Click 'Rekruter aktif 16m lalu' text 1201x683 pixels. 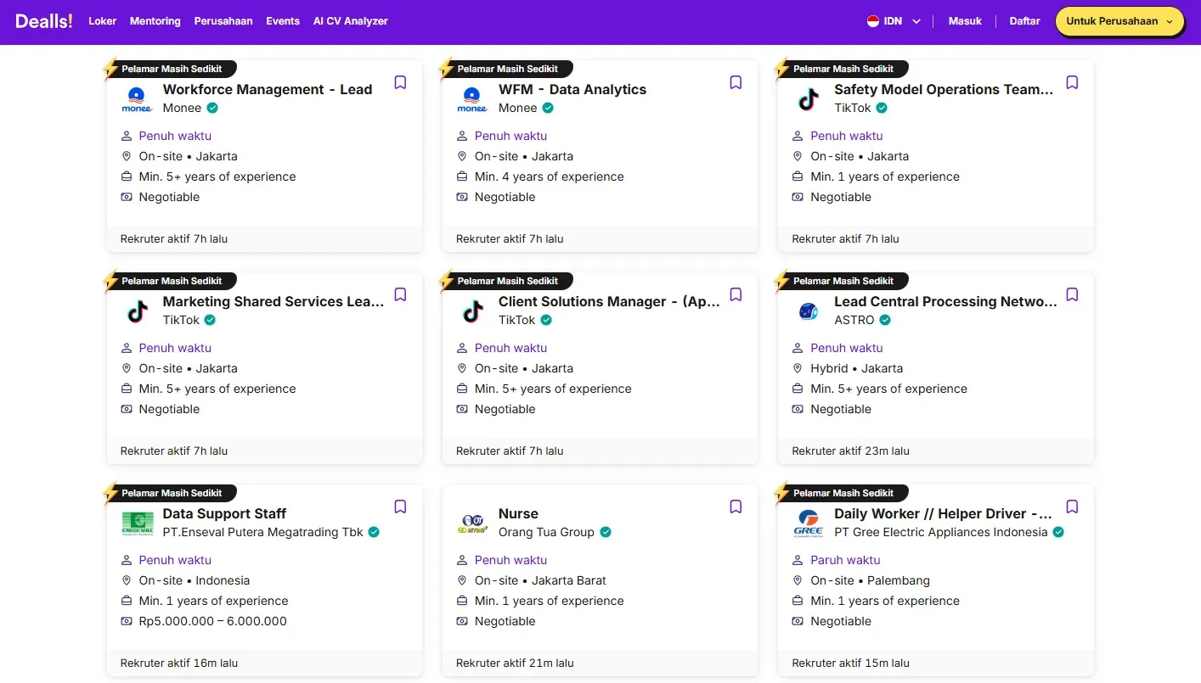(x=179, y=663)
